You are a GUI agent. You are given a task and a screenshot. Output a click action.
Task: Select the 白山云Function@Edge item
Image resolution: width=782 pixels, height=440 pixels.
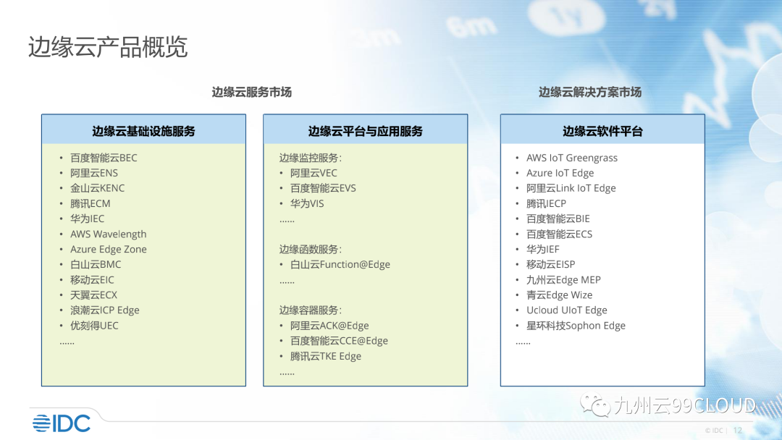340,264
